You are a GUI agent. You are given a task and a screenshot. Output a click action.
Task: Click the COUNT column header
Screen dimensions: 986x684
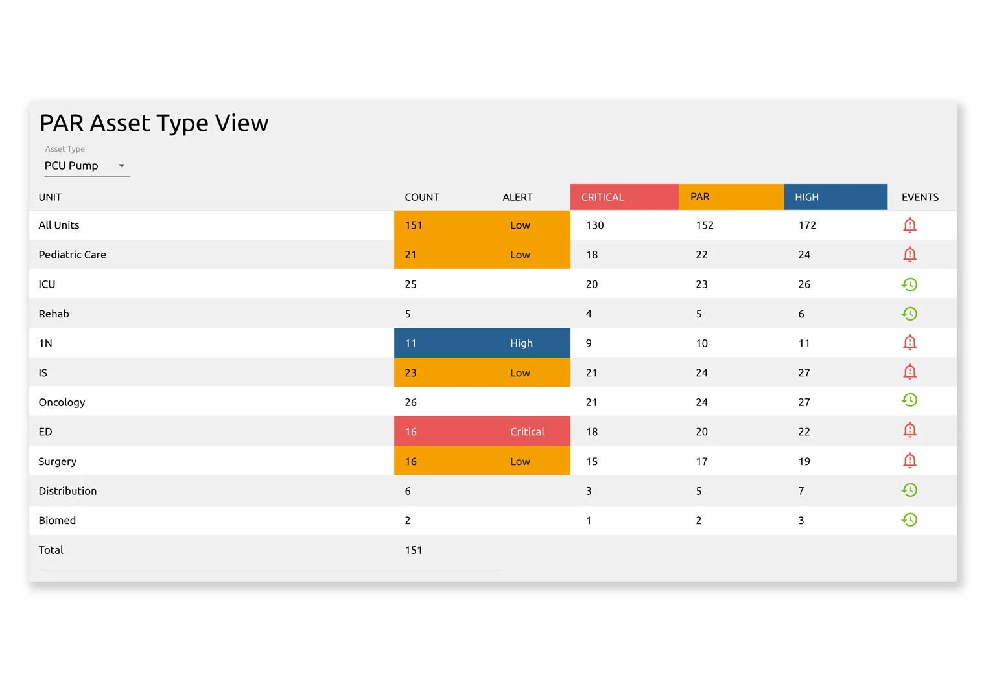coord(421,196)
